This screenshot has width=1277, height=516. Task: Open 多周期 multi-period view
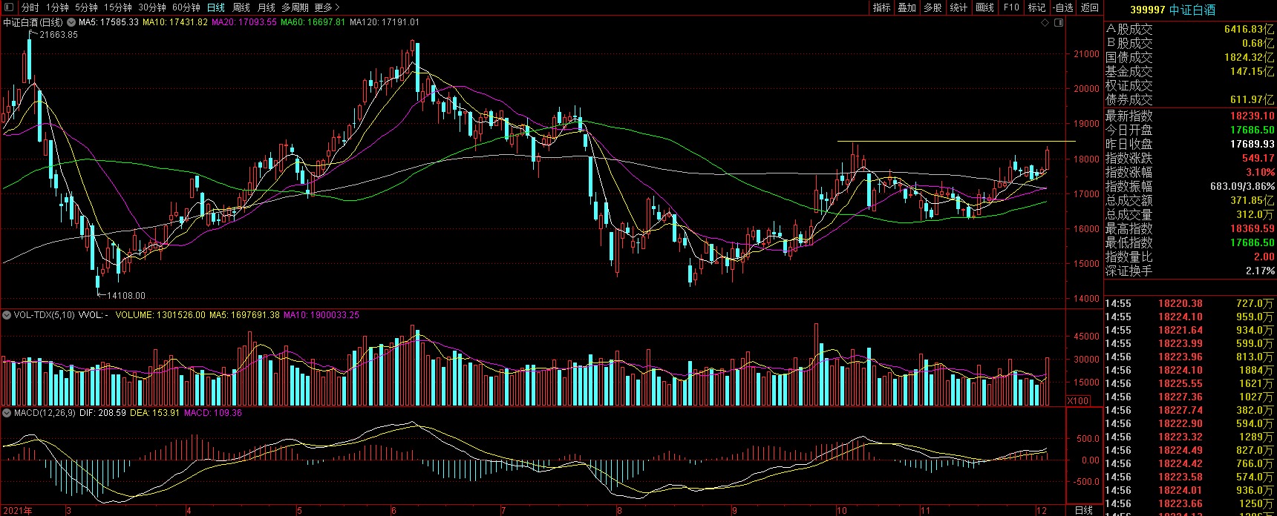295,7
